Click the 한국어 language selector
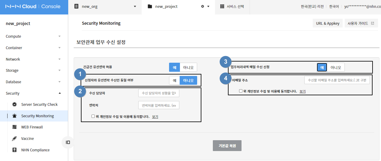This screenshot has width=381, height=161. [334, 6]
